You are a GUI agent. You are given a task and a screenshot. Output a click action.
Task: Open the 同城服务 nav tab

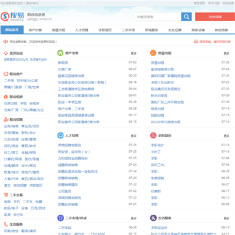click(151, 30)
